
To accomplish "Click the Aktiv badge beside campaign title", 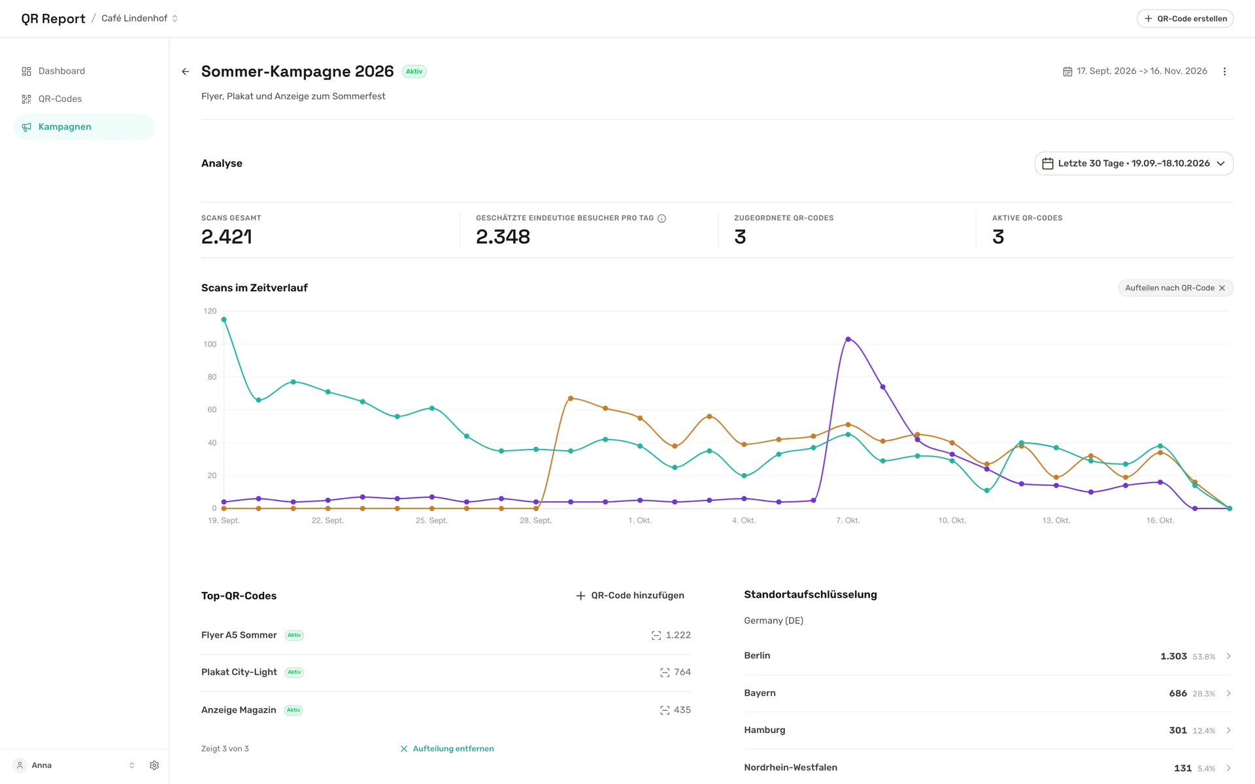I will [414, 72].
